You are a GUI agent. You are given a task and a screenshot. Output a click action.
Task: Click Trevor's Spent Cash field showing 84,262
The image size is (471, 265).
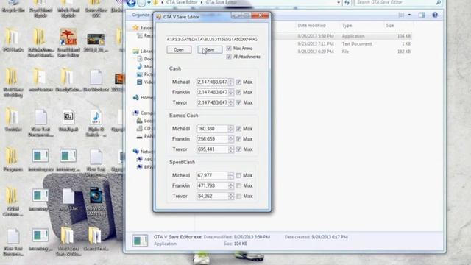pyautogui.click(x=212, y=196)
